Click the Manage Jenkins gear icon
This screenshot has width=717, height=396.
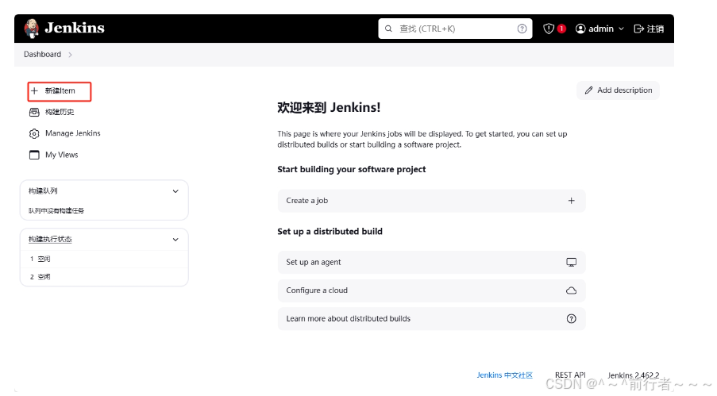[34, 133]
